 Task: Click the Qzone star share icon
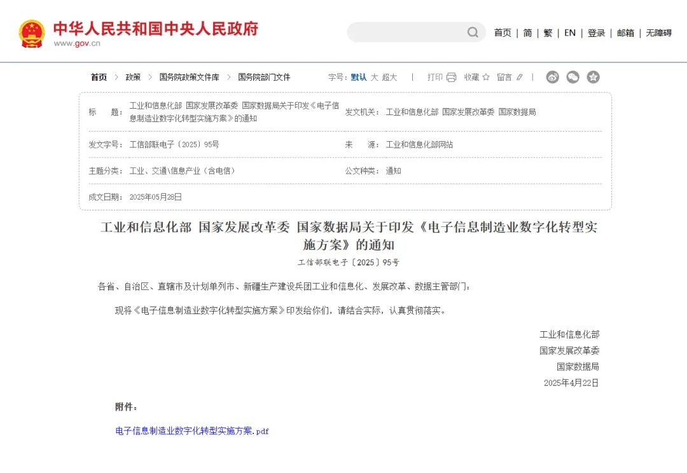[593, 77]
